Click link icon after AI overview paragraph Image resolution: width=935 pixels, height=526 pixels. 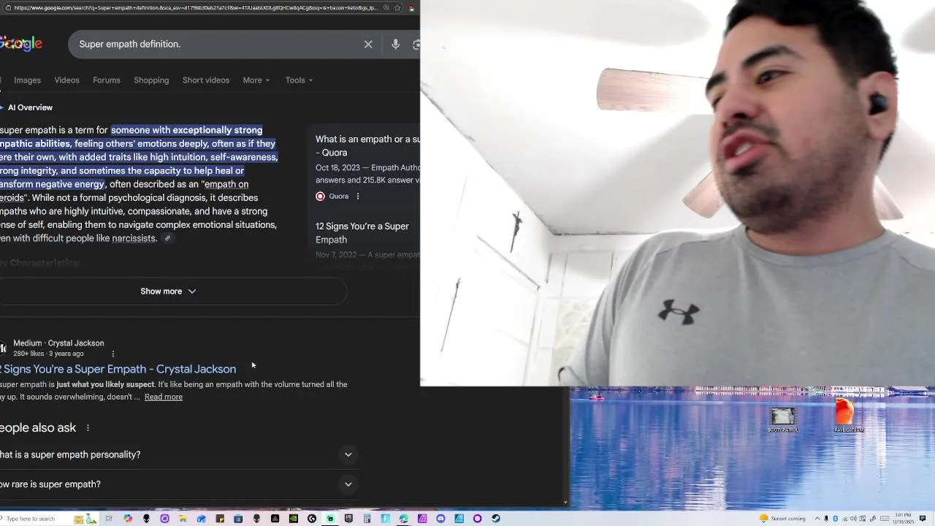tap(167, 238)
